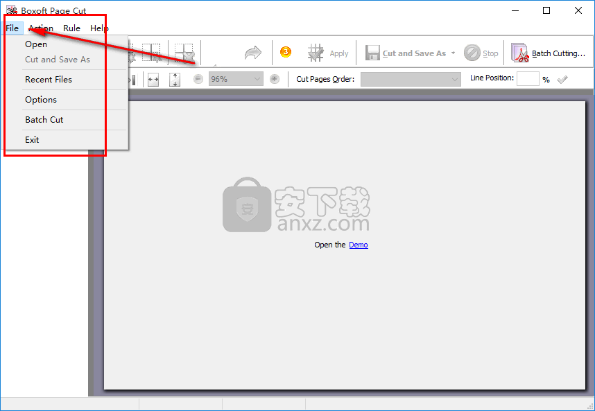Image resolution: width=595 pixels, height=411 pixels.
Task: Minimize the Boxoft Page Cut window
Action: (515, 10)
